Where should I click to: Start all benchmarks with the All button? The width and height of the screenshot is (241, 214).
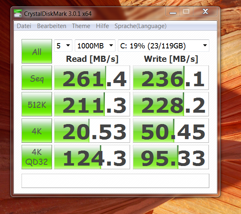pyautogui.click(x=37, y=51)
